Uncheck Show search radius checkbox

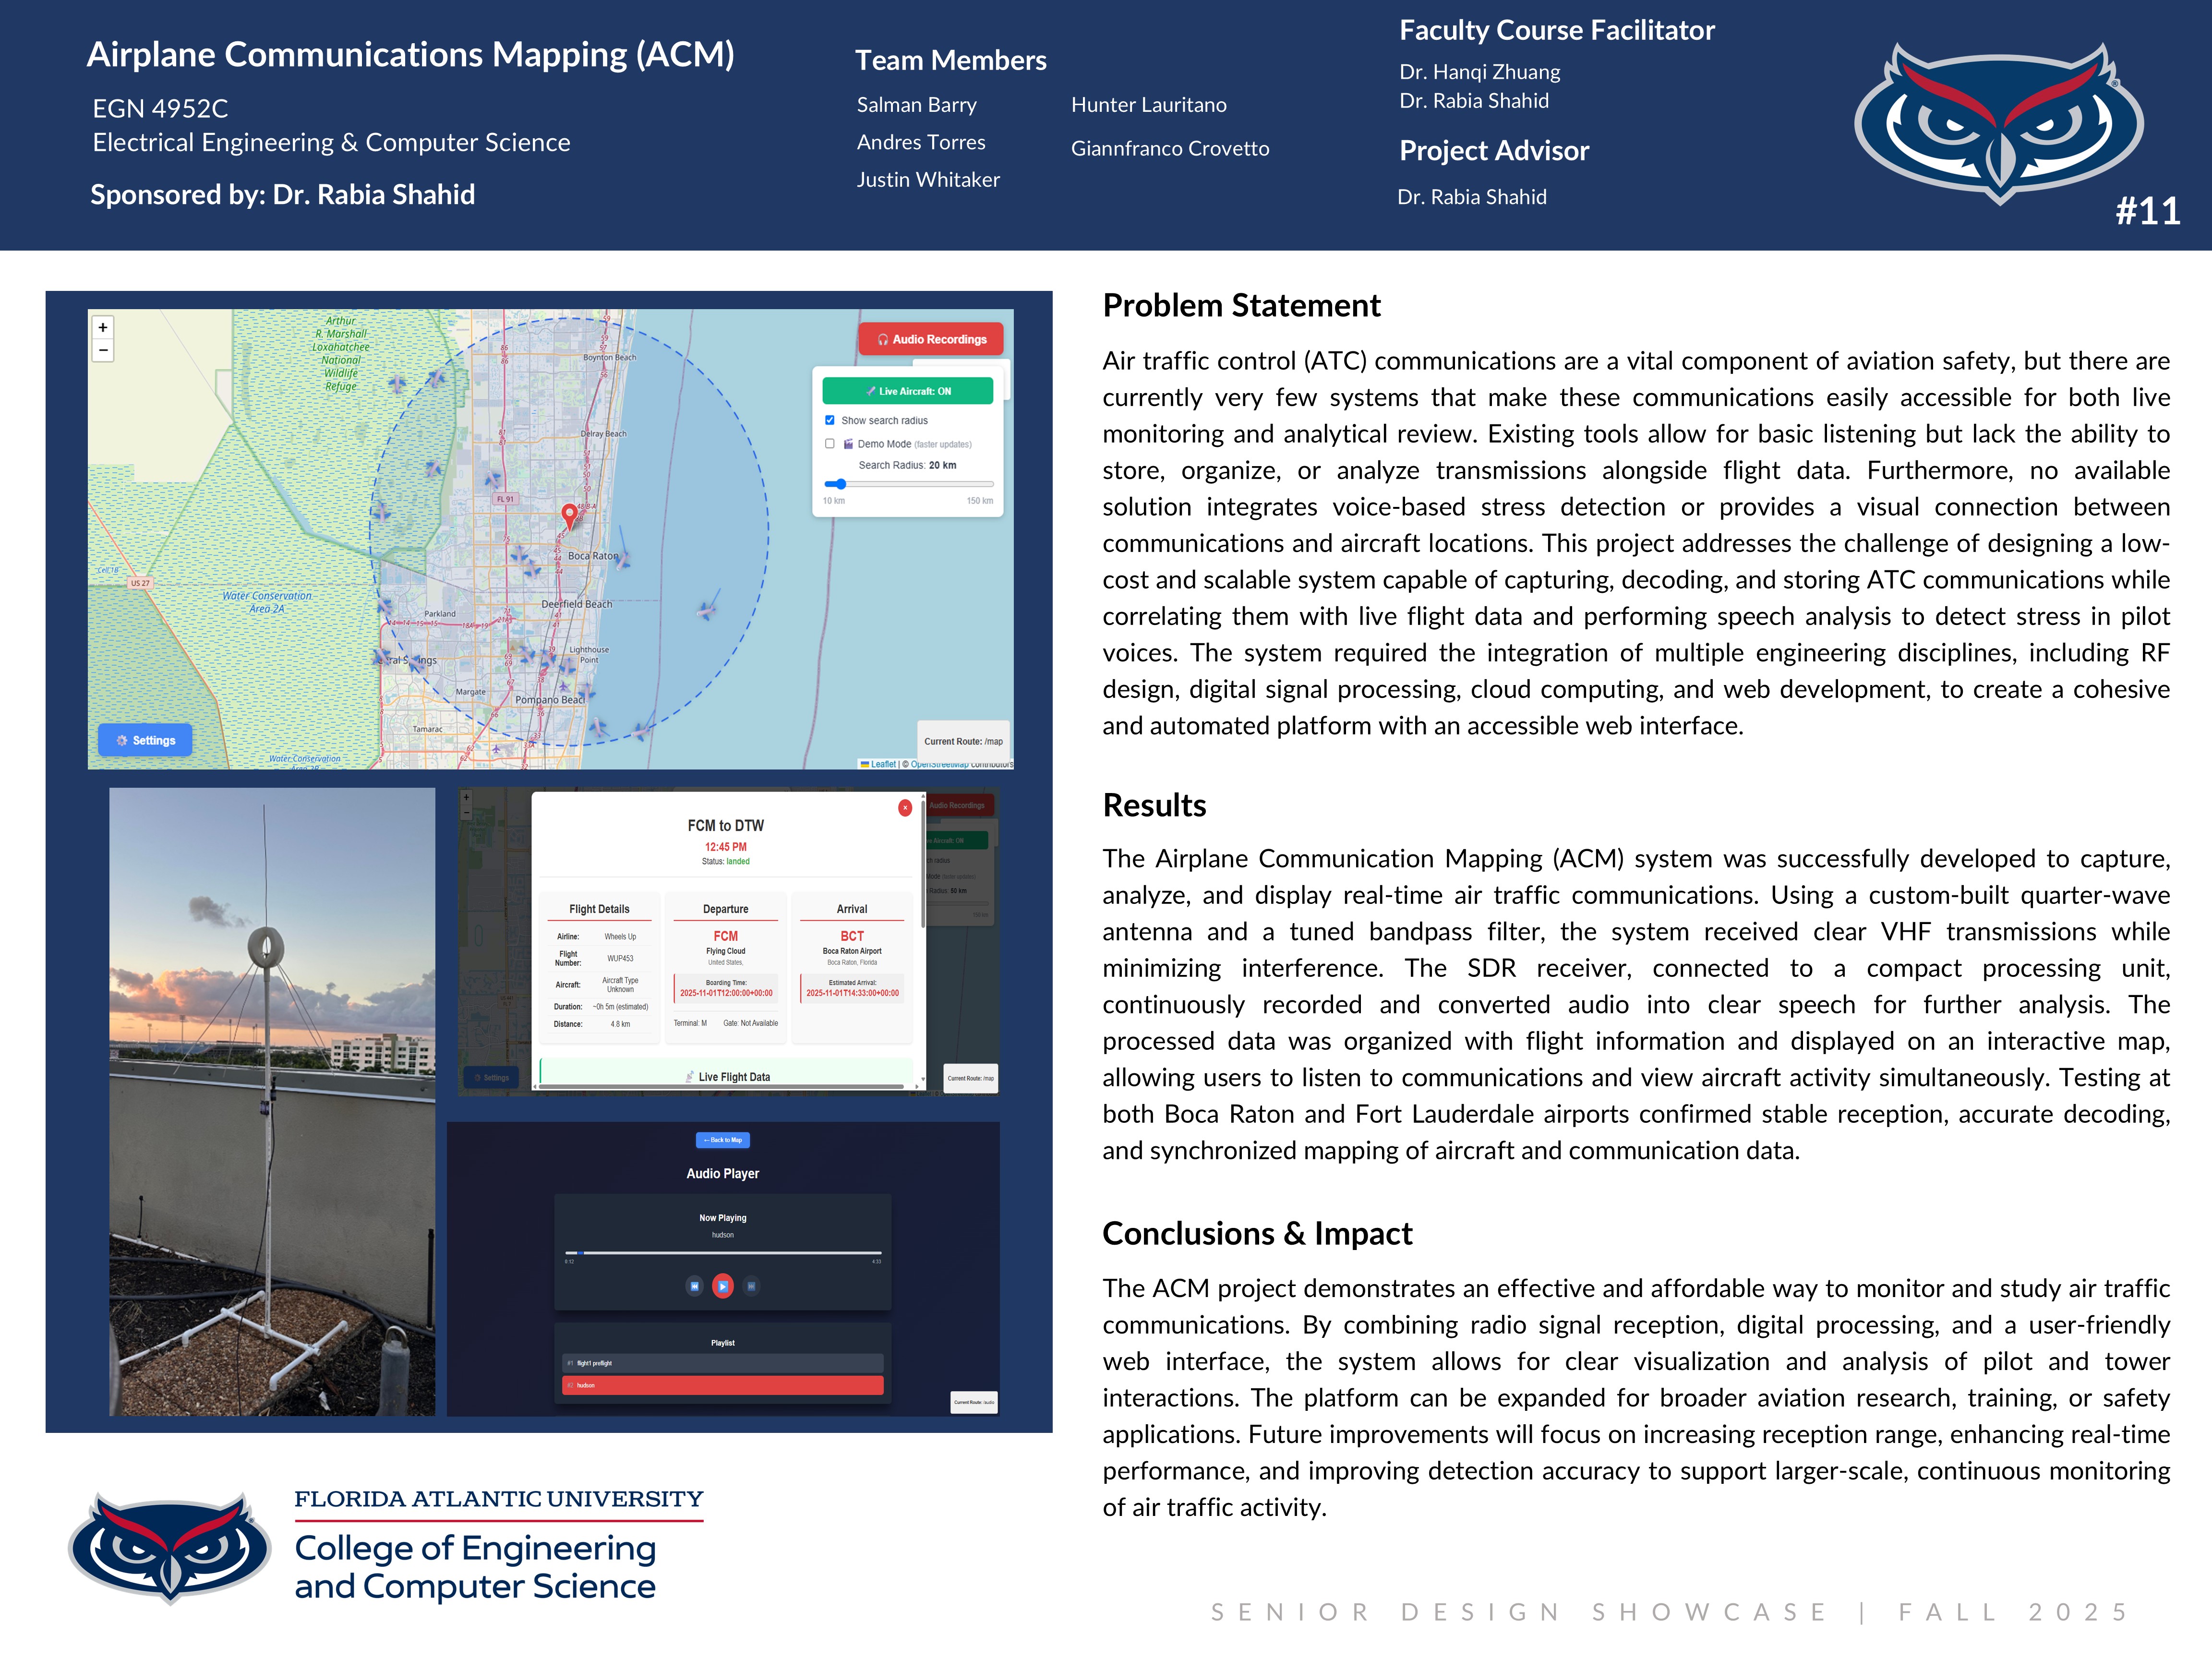coord(829,420)
